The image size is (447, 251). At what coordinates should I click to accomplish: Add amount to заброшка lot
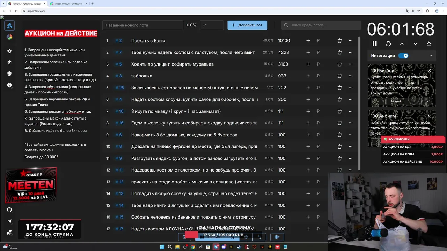308,76
